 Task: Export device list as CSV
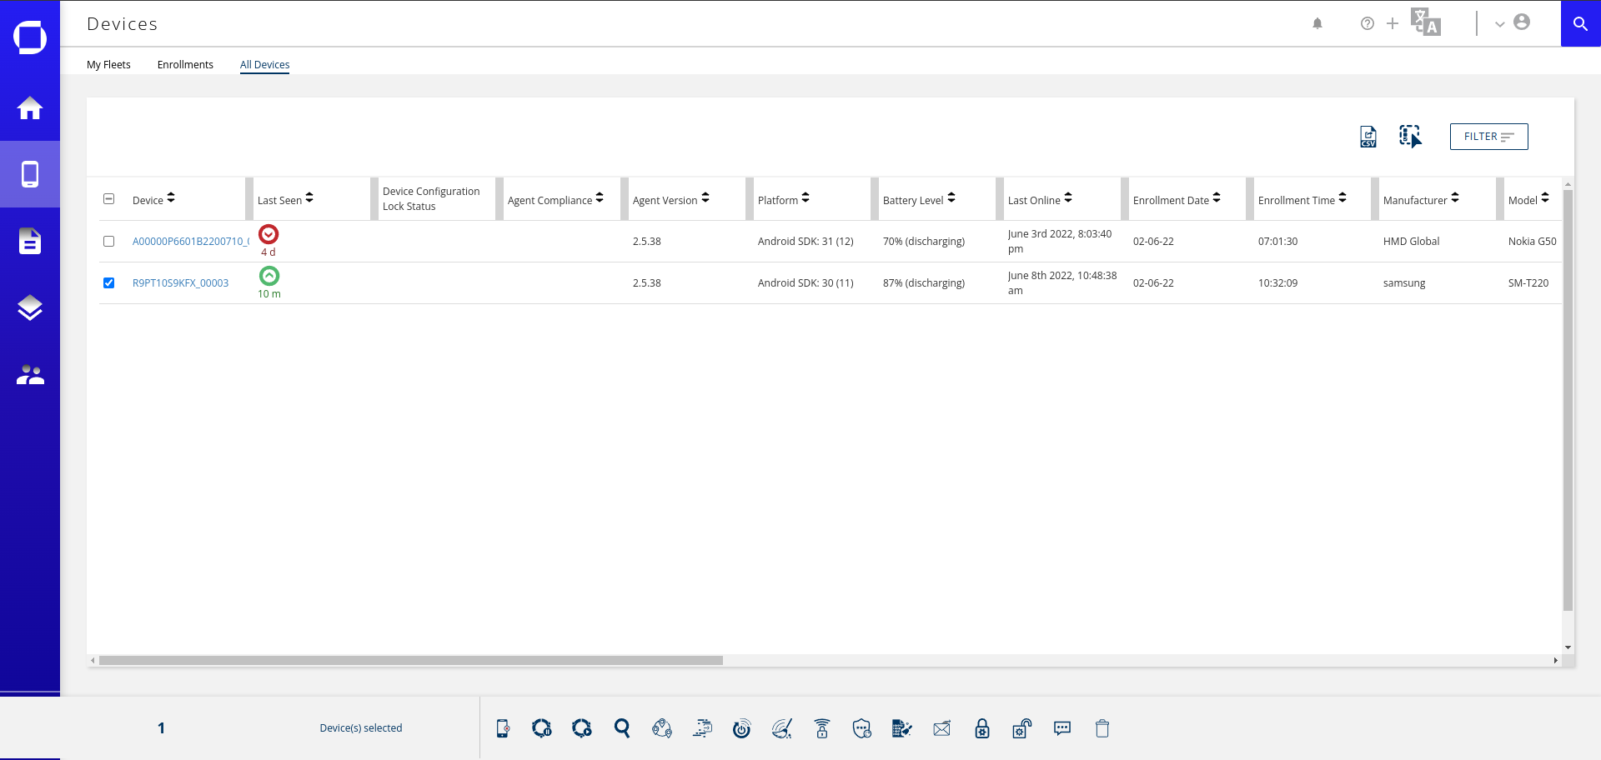pos(1368,137)
